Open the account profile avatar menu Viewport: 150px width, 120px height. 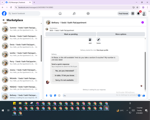[x=144, y=13]
